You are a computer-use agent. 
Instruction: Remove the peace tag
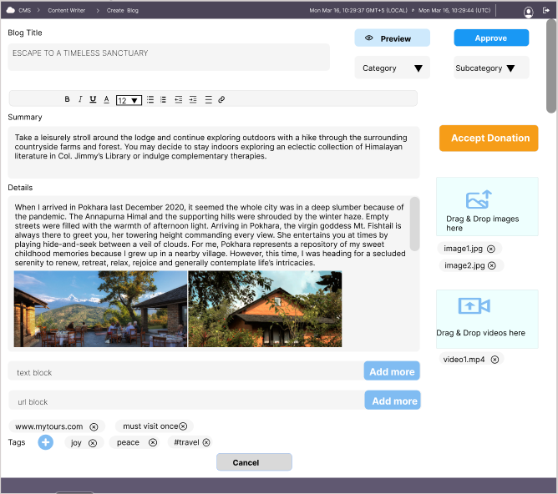click(x=153, y=442)
